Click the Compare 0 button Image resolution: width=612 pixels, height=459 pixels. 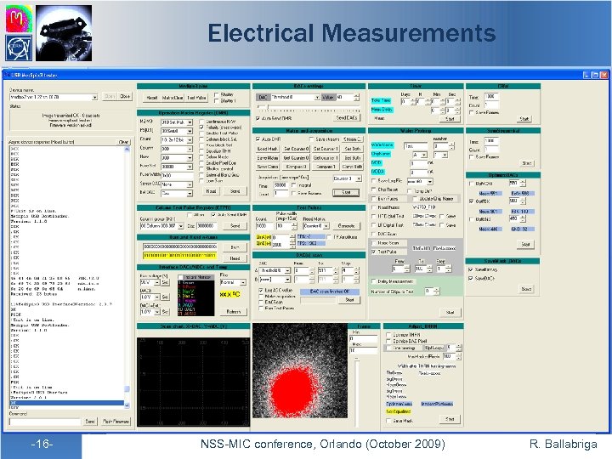[297, 167]
